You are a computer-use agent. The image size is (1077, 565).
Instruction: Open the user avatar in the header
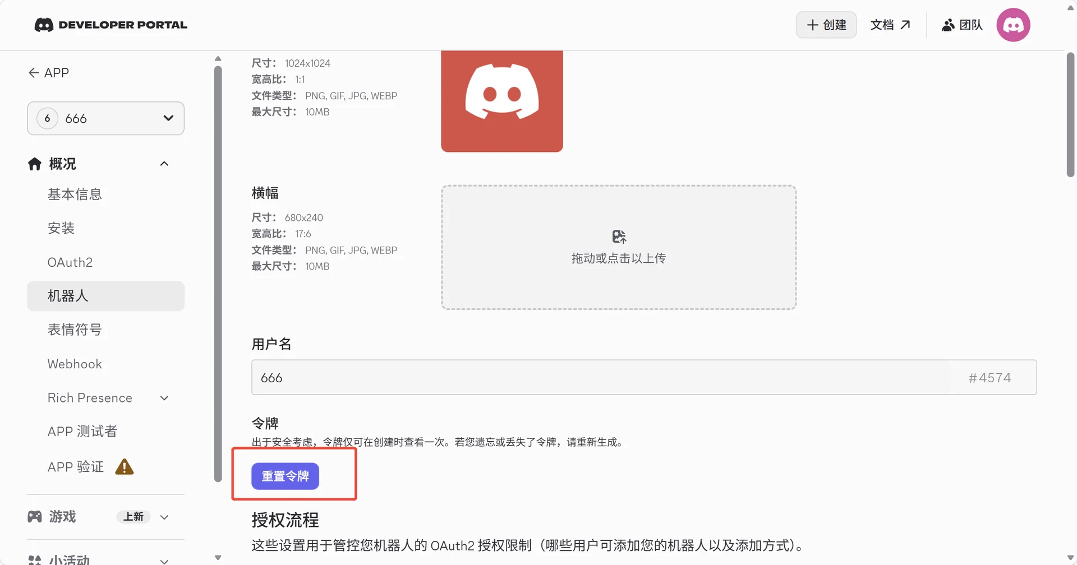pyautogui.click(x=1013, y=25)
